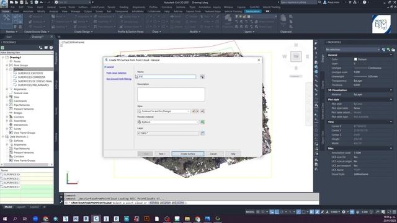Open the Annotate ribbon tab
This screenshot has height=223, width=397.
click(x=28, y=11)
